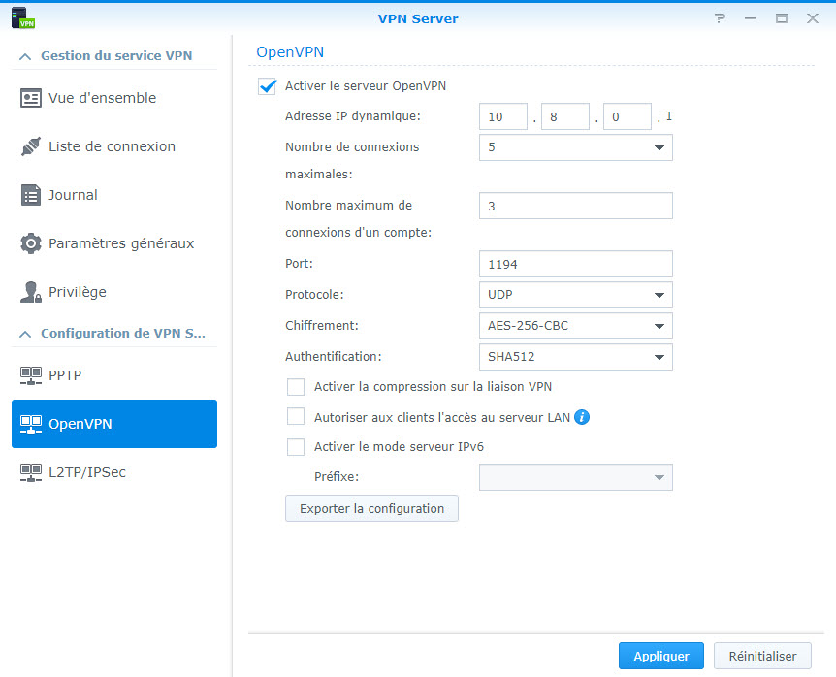Close the VPN Server window

(x=813, y=18)
